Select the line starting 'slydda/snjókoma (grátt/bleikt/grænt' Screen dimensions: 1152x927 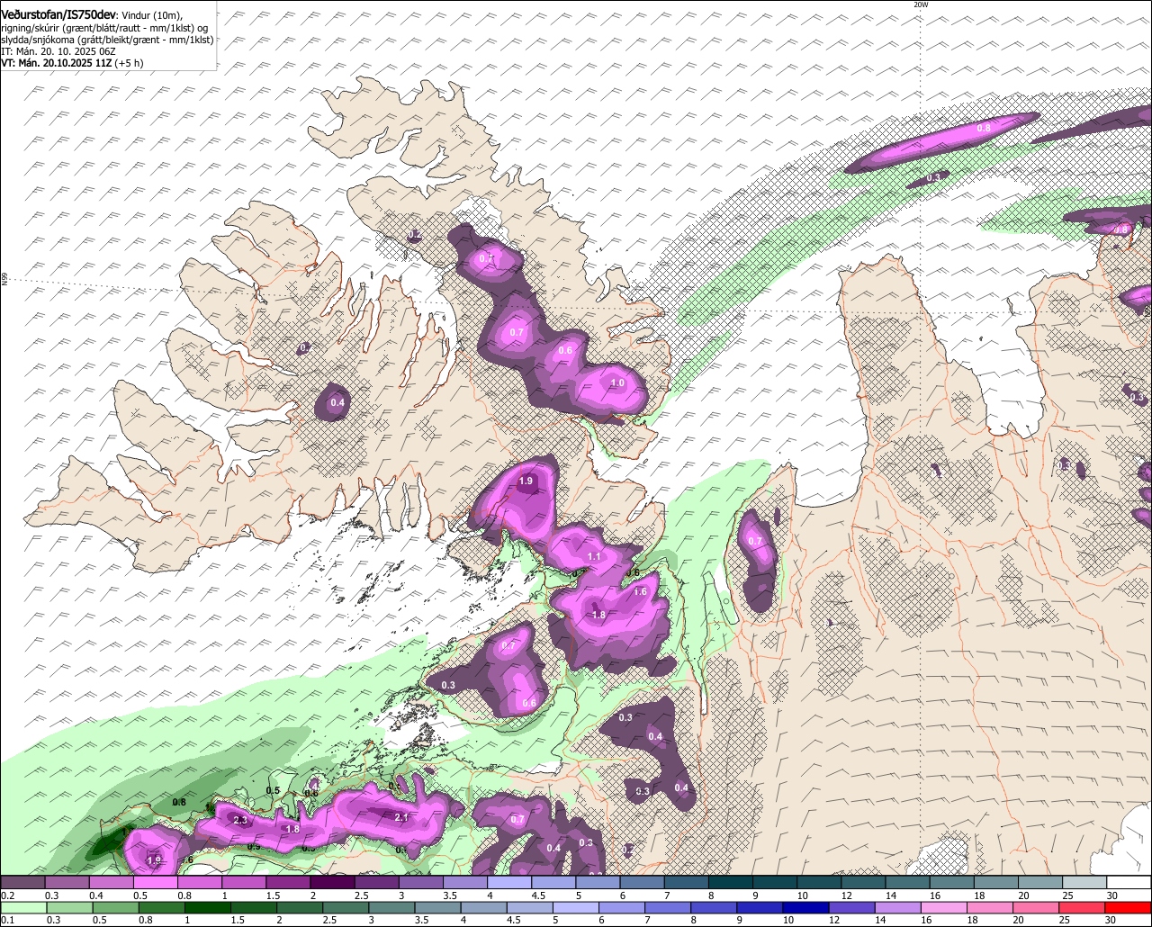click(x=107, y=40)
